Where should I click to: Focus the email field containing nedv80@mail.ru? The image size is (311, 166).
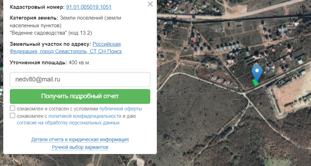pyautogui.click(x=80, y=79)
